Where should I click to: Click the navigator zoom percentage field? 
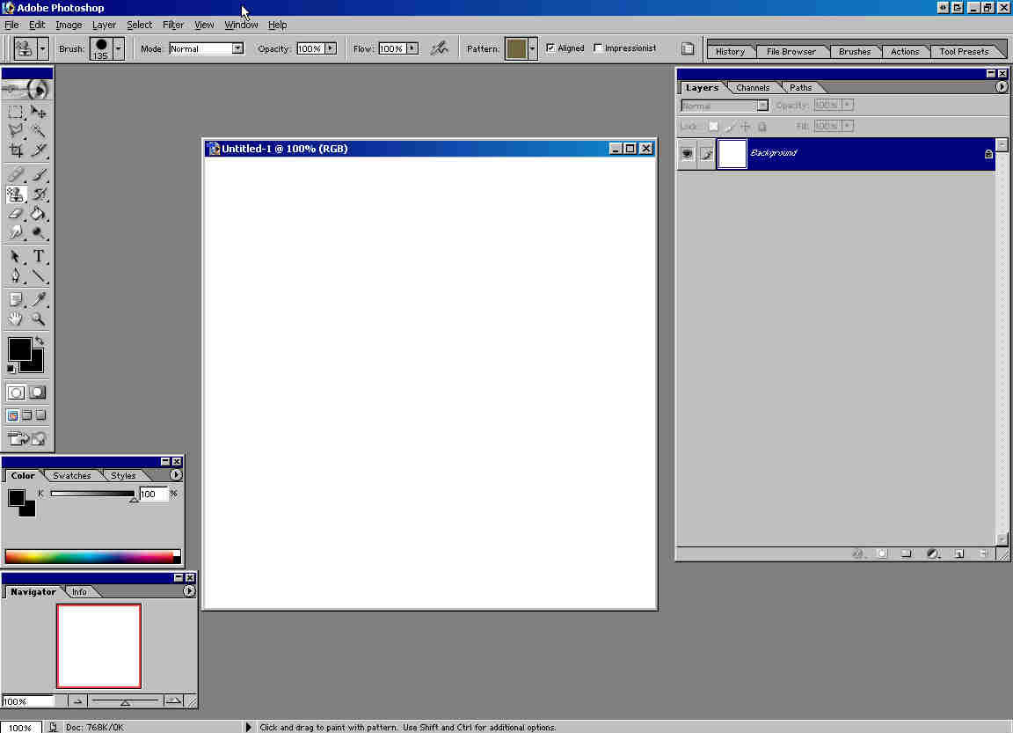[28, 701]
